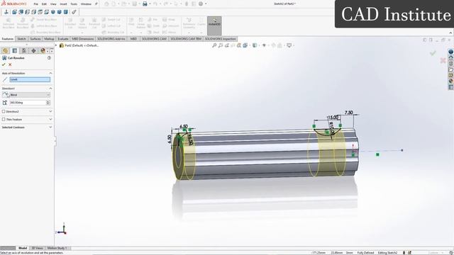
Task: Click the 15.00 dimension in the sketch
Action: coord(333,117)
